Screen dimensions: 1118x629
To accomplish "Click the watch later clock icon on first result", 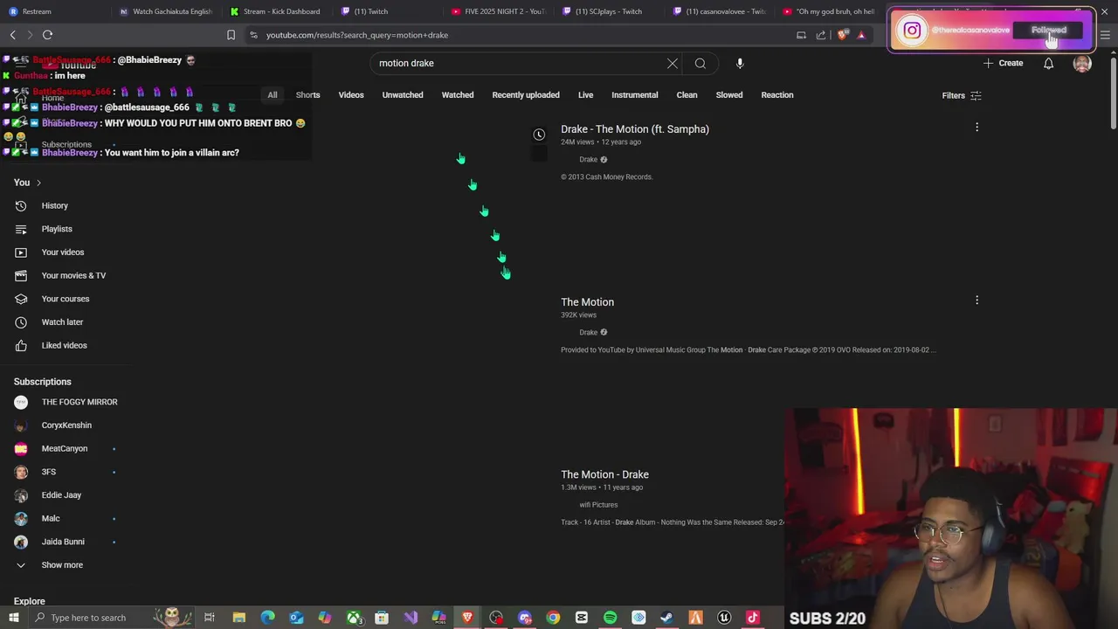I will click(539, 135).
